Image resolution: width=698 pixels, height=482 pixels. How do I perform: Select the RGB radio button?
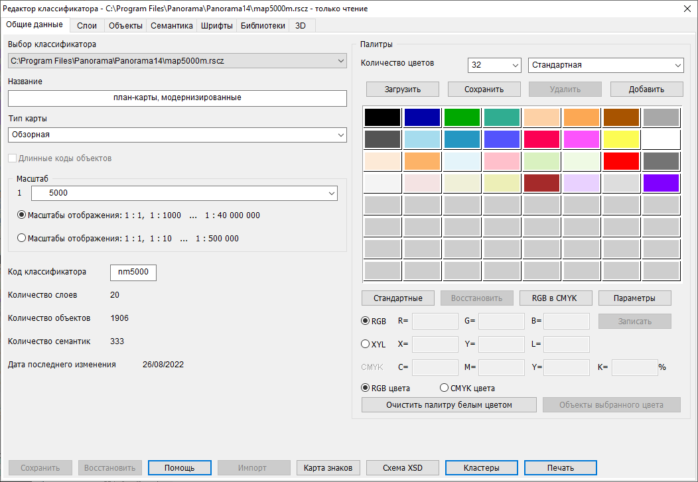pos(366,321)
